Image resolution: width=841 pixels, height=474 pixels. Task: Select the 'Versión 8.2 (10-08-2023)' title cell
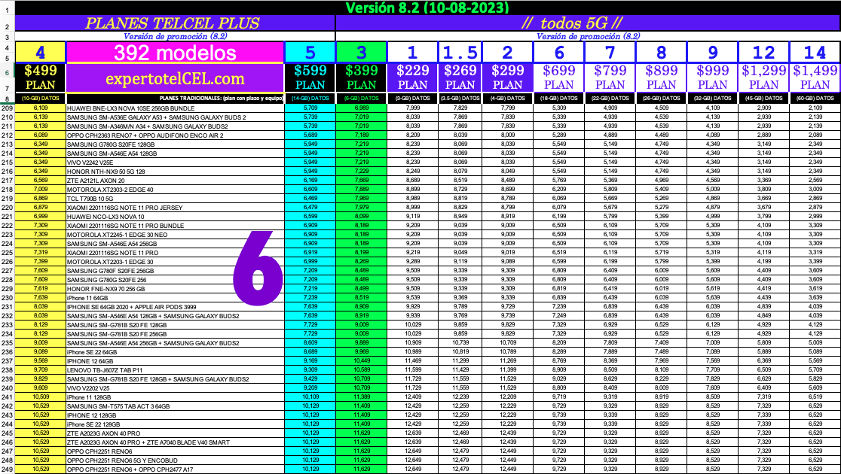pos(427,8)
